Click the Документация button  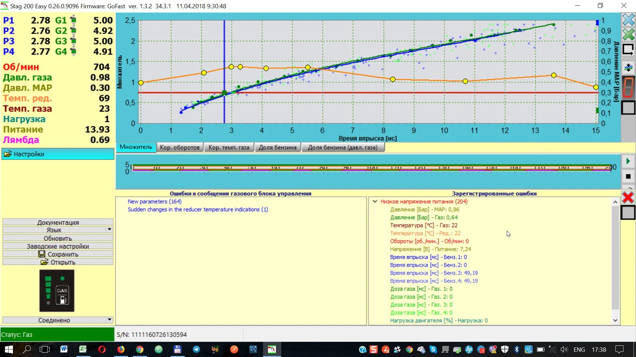point(58,222)
